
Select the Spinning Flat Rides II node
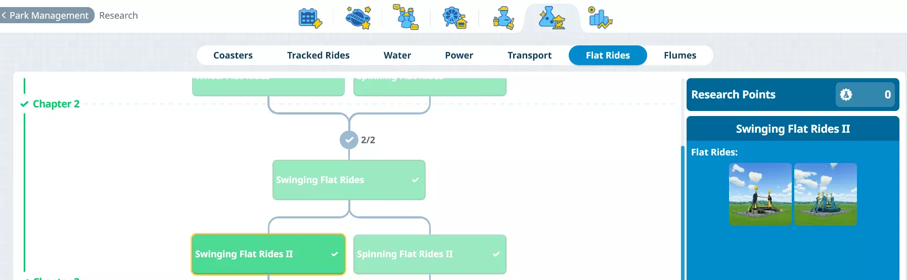[430, 254]
